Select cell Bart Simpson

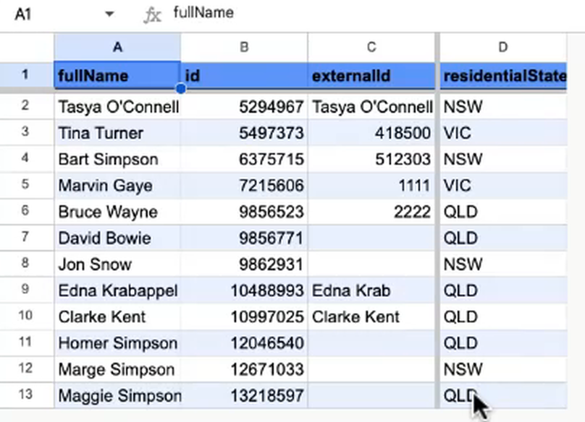117,160
